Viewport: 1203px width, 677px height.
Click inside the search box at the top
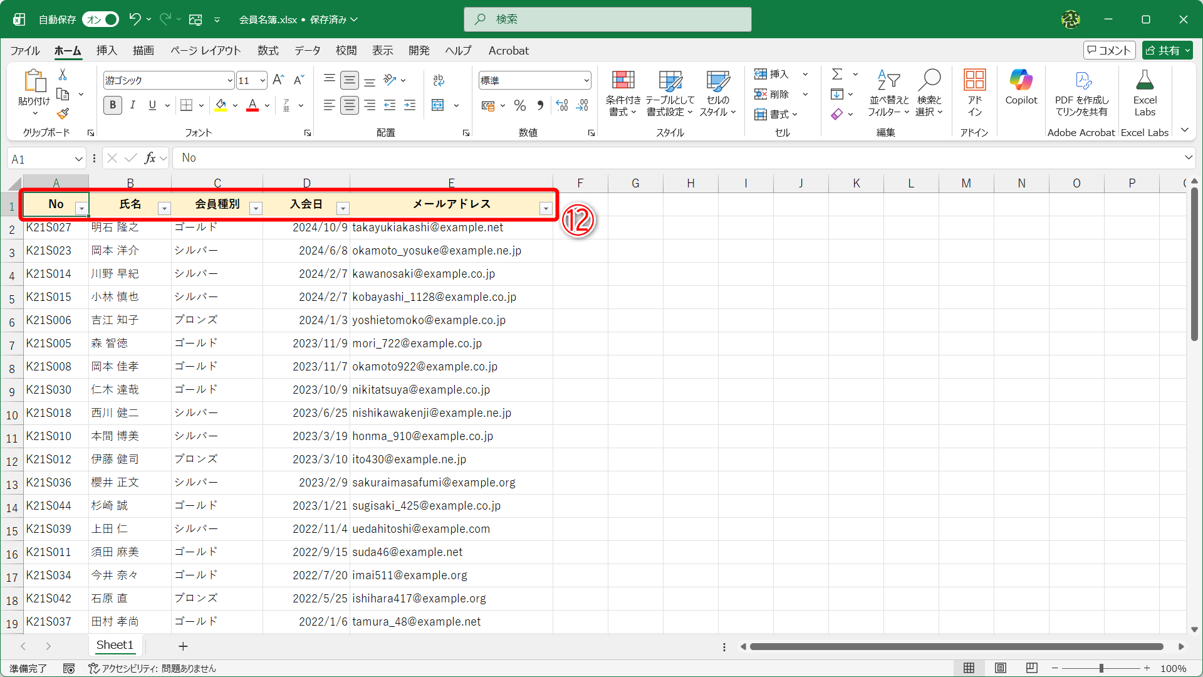click(x=607, y=19)
